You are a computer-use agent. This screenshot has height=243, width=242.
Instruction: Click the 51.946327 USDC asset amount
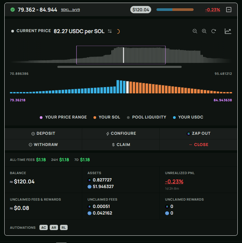click(x=103, y=187)
